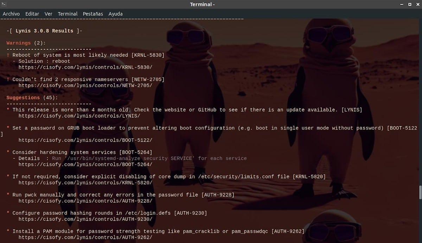The height and width of the screenshot is (243, 422).
Task: Open the Editar menu
Action: [x=32, y=14]
